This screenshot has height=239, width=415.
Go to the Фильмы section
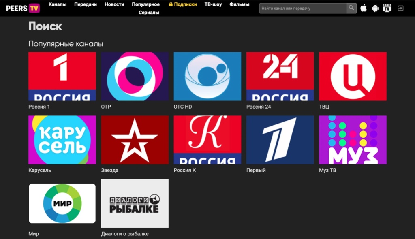(x=239, y=4)
